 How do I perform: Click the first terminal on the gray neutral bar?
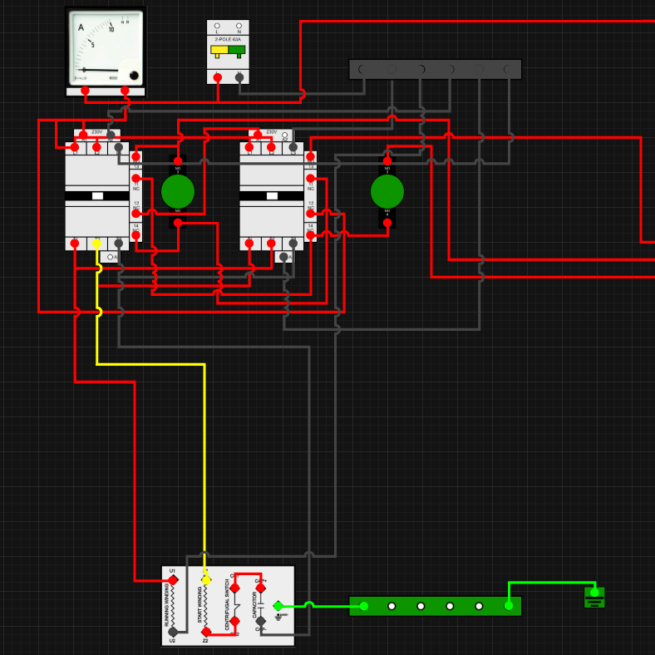(363, 69)
